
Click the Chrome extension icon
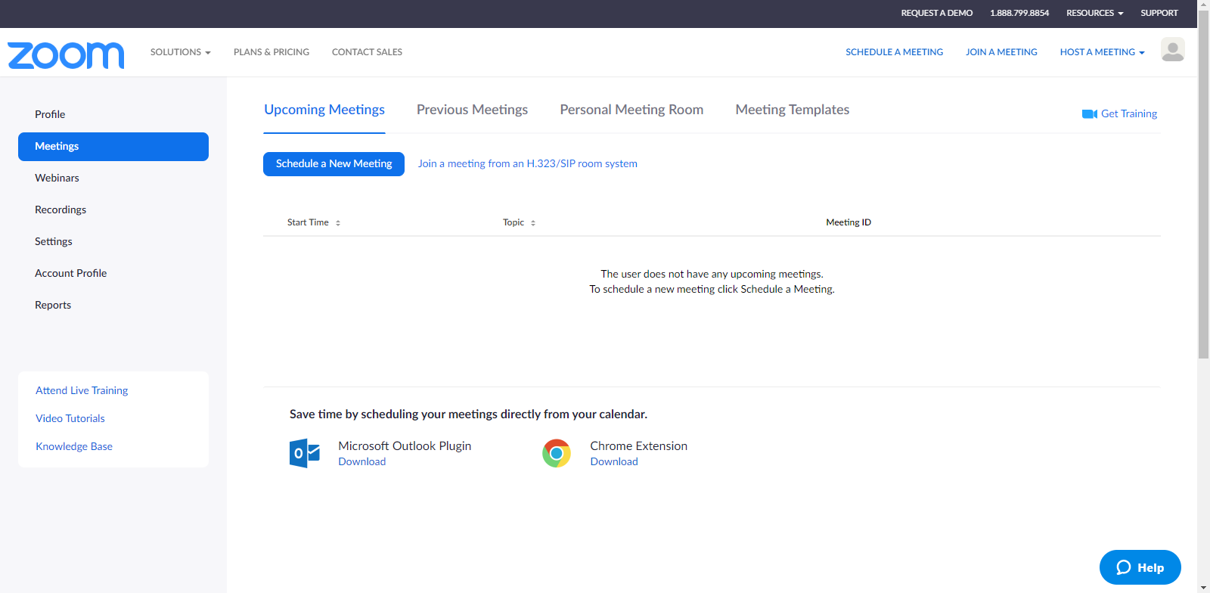coord(557,453)
